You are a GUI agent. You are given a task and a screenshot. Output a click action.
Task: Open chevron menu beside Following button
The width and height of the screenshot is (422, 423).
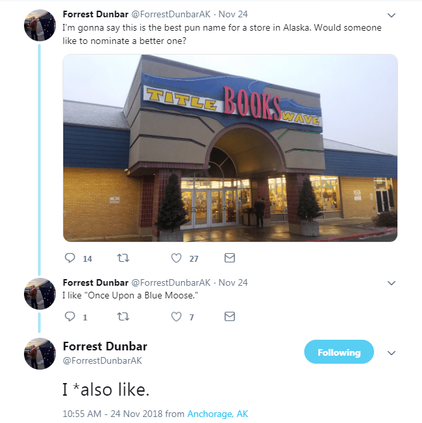pos(391,353)
